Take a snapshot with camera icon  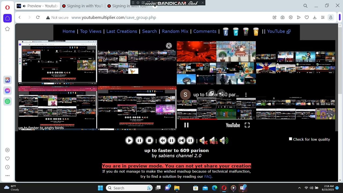pyautogui.click(x=282, y=17)
